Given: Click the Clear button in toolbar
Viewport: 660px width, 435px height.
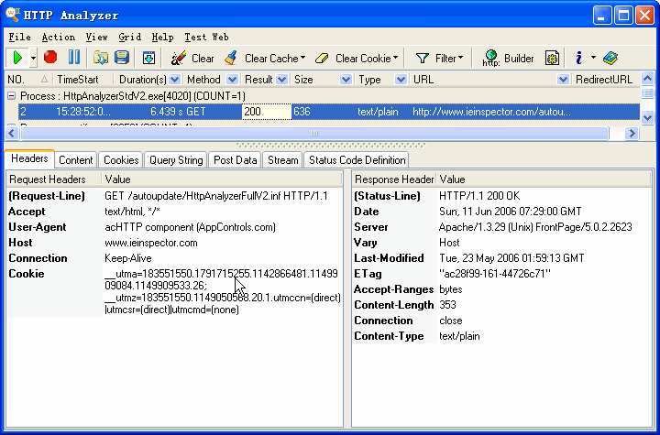Looking at the screenshot, I should coord(192,58).
